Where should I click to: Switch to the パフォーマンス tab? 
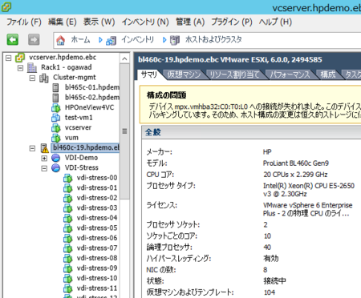point(290,74)
